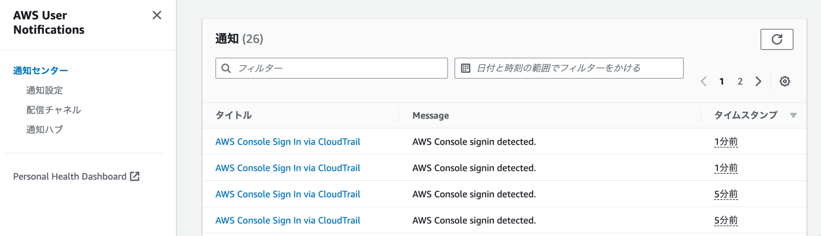The image size is (821, 236).
Task: Click the 5分前 timestamp of the third notification
Action: (726, 194)
